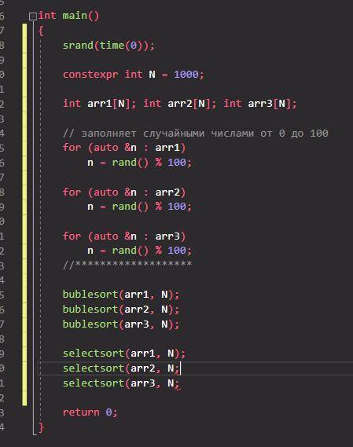Screen dimensions: 353x447
Task: Click rand() in the arr2 loop body
Action: click(131, 207)
